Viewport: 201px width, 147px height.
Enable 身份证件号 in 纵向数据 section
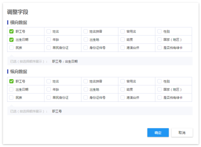click(86, 97)
